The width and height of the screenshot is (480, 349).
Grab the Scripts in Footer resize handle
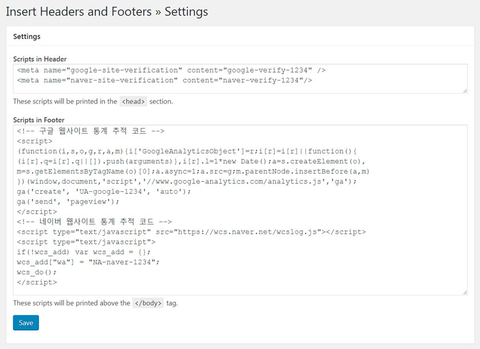tap(465, 292)
